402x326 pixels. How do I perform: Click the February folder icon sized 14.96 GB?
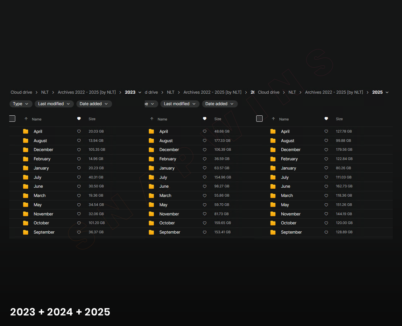26,159
